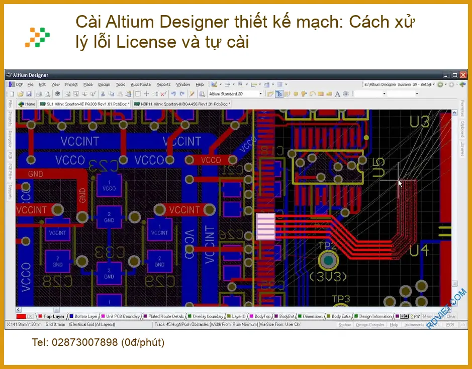Click the PCB status bar button

(450, 325)
